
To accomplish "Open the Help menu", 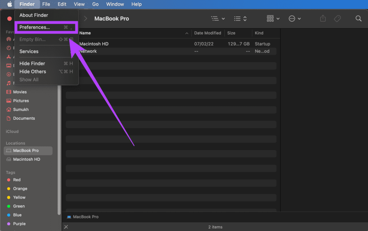I will pos(136,4).
